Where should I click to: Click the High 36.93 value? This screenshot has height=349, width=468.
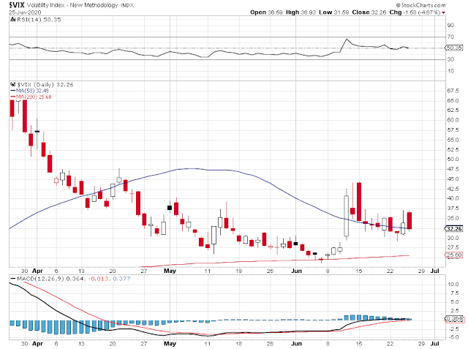(301, 12)
